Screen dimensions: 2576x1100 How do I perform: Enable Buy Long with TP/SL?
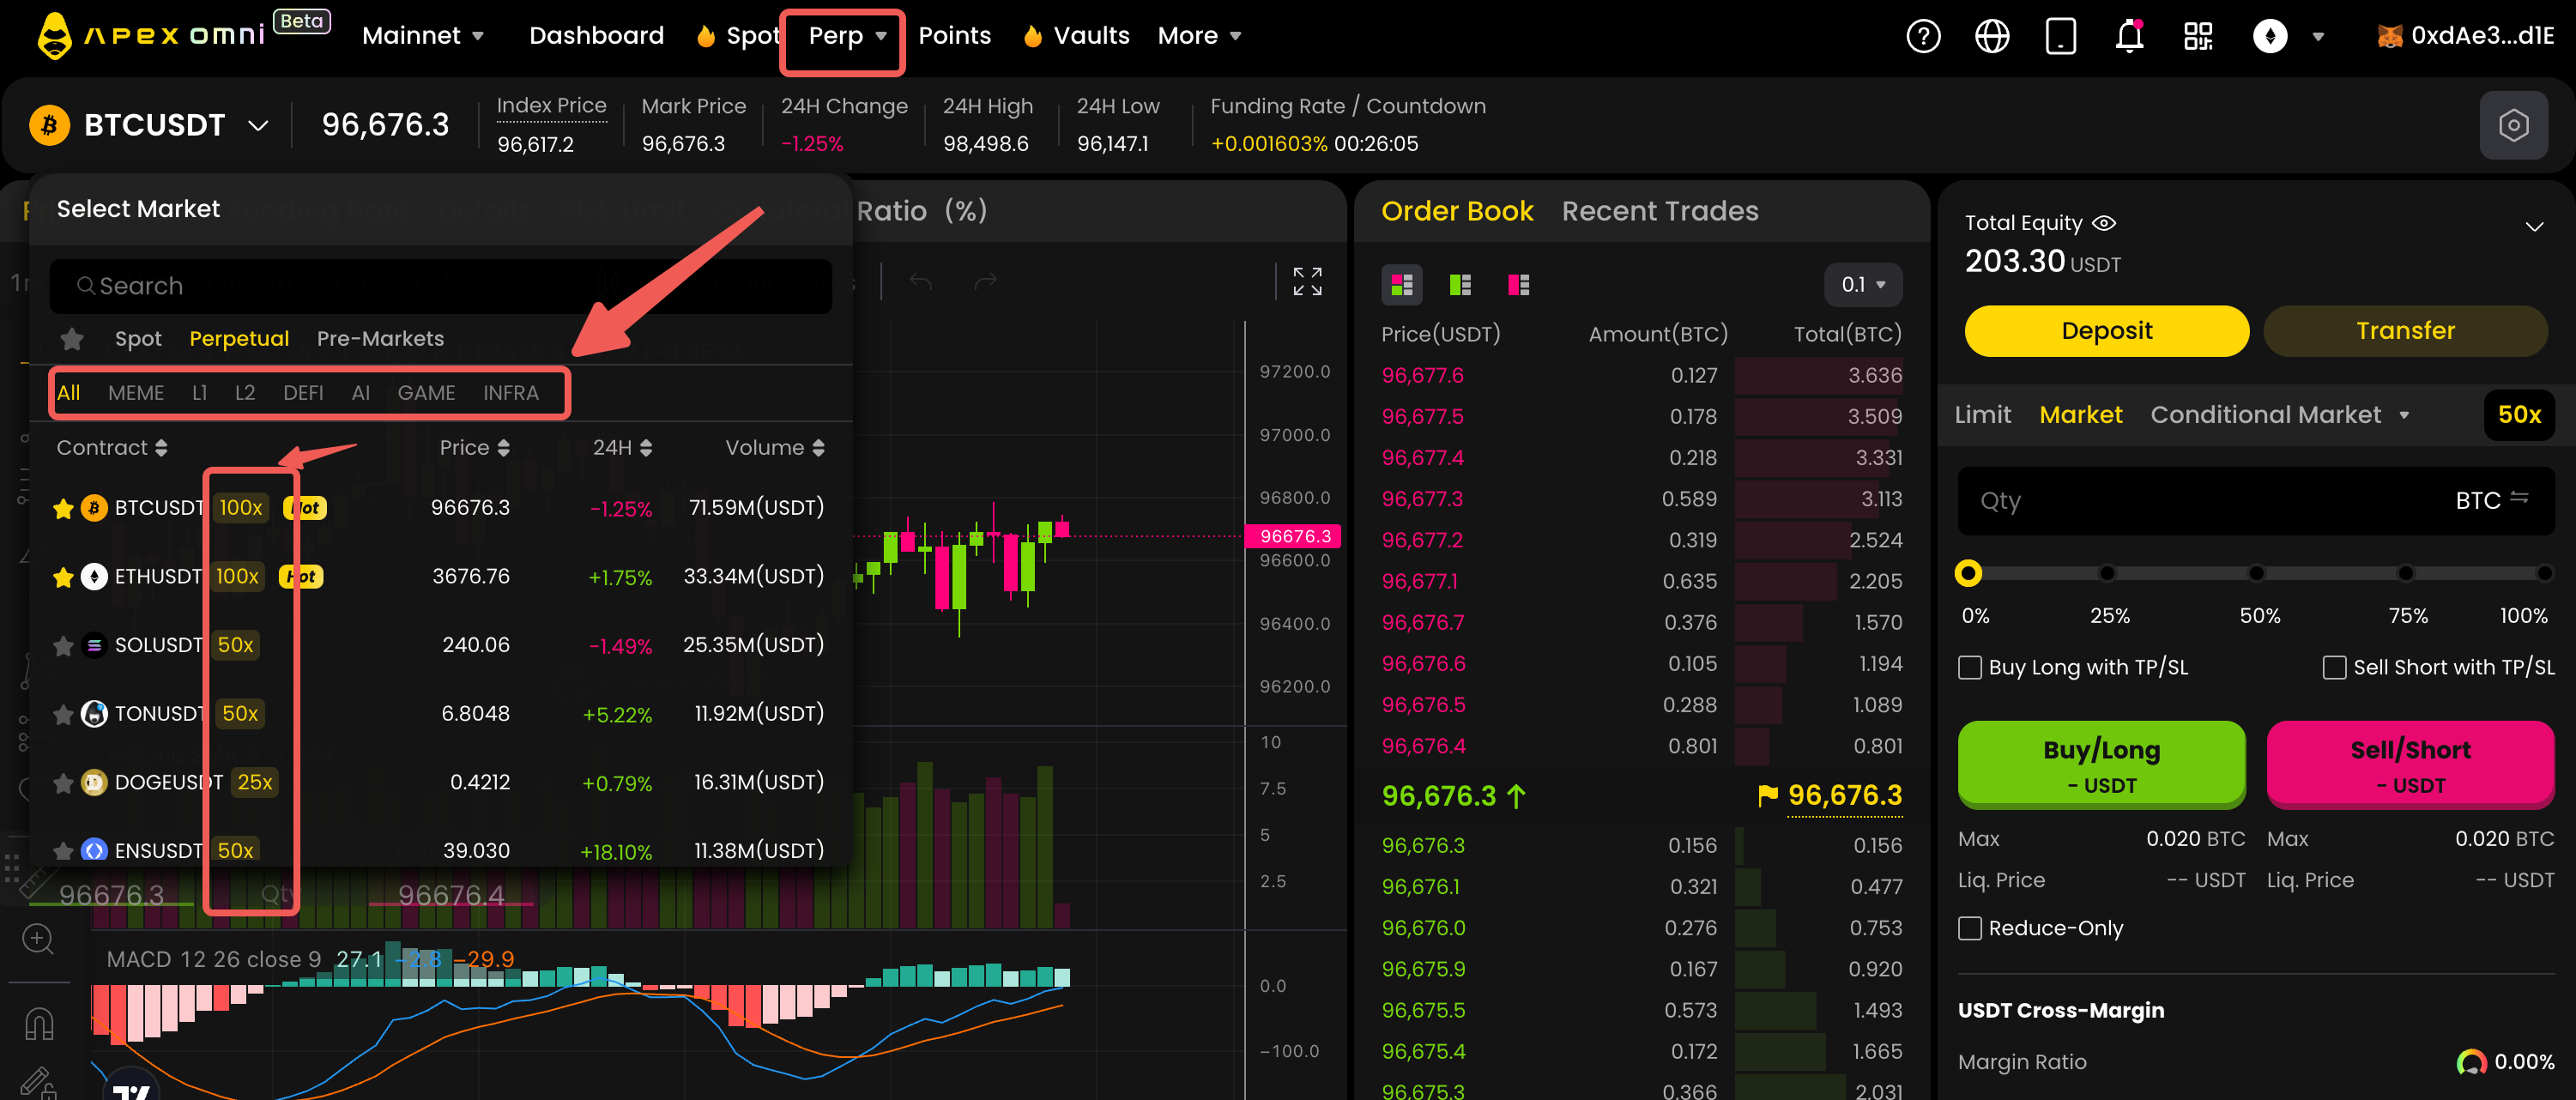point(1969,667)
